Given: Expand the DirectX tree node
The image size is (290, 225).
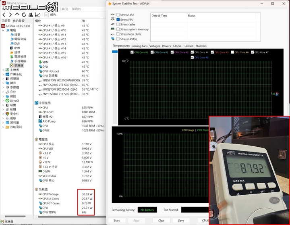Looking at the screenshot, I should pyautogui.click(x=3, y=101).
